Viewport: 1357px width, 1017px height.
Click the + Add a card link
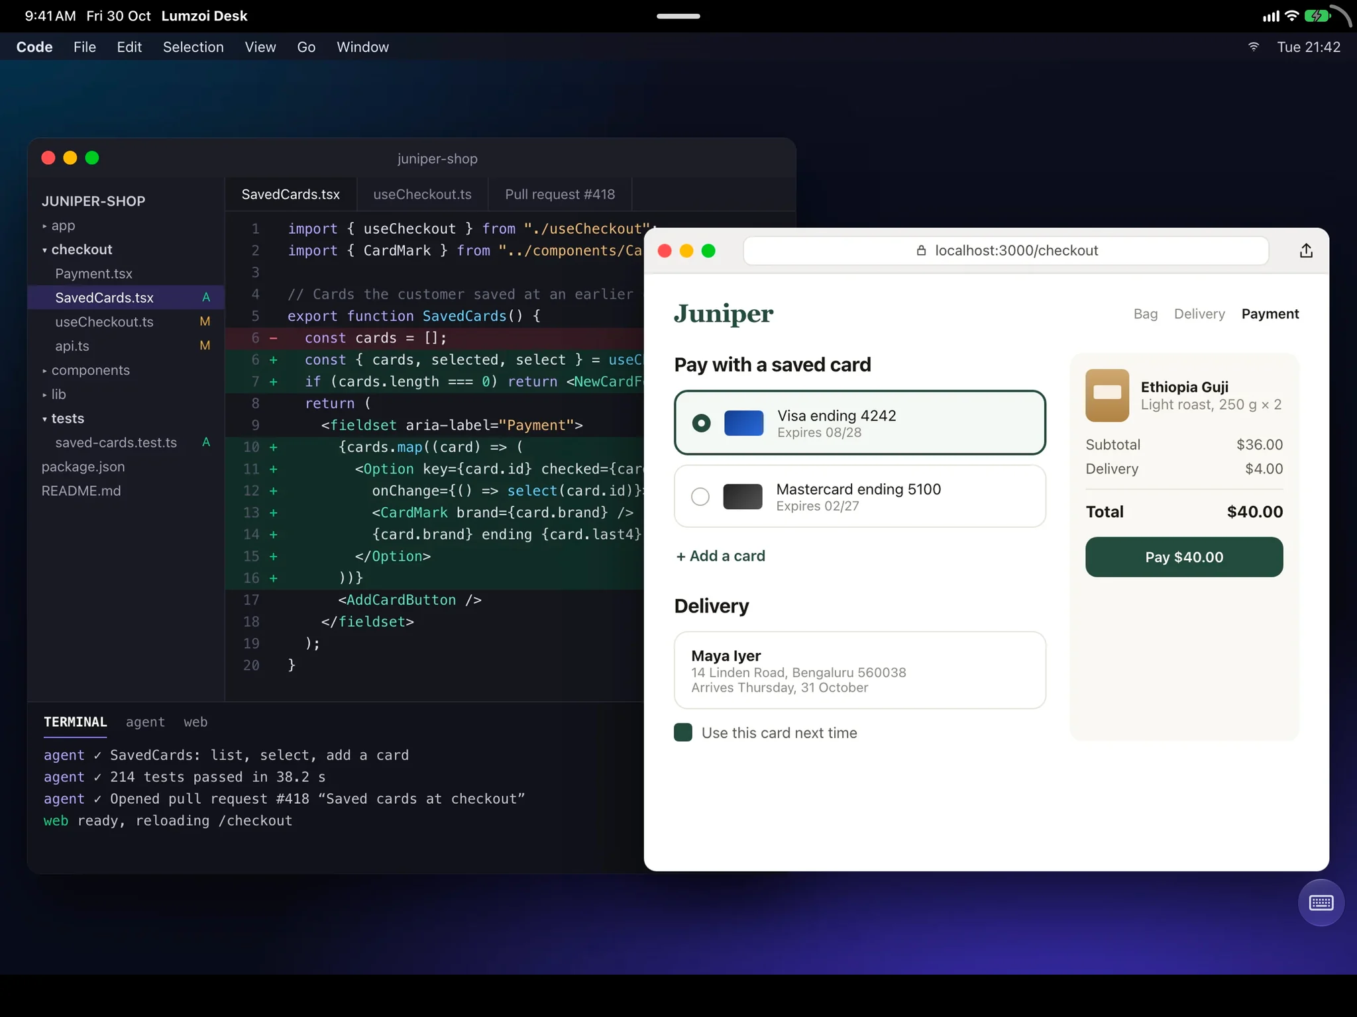[x=720, y=556]
